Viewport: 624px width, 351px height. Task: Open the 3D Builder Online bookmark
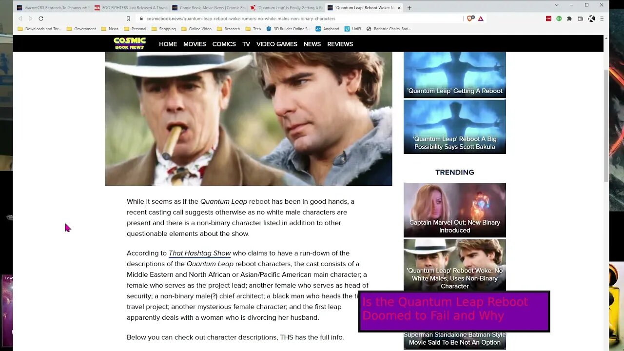288,29
